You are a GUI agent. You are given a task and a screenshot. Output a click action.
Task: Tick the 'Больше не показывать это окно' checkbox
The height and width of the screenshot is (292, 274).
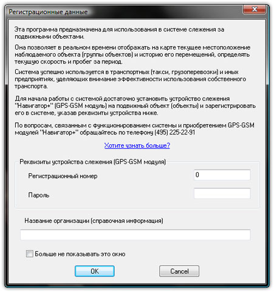coord(30,254)
